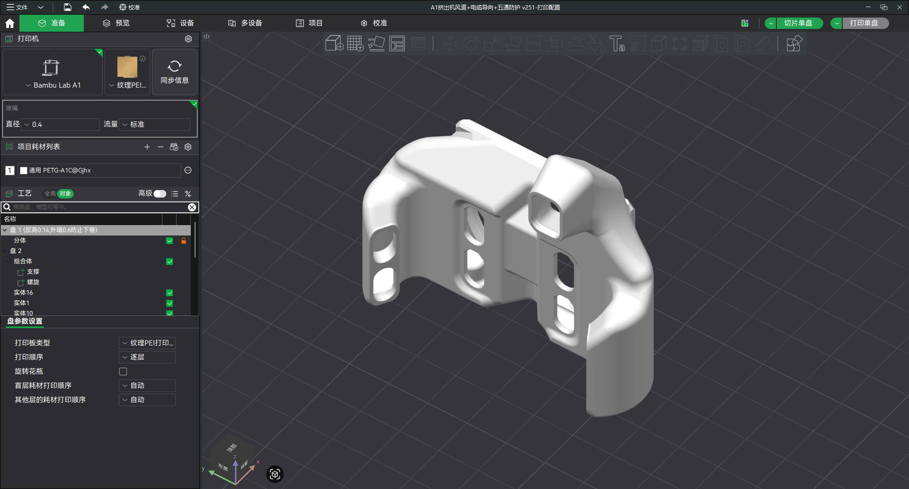Open the 流量 标准 flow dropdown
The width and height of the screenshot is (909, 489).
pyautogui.click(x=155, y=125)
